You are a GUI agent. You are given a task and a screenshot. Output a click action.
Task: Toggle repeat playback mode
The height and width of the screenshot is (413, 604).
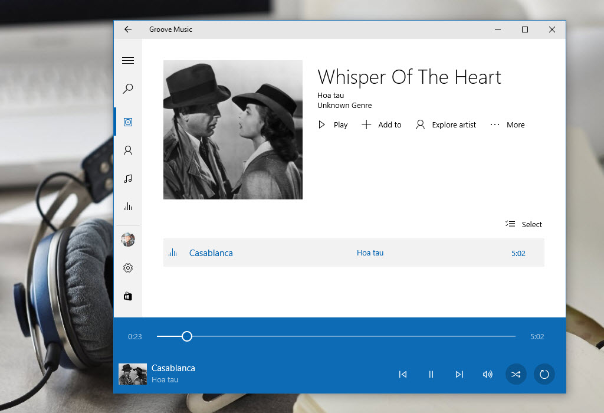(544, 374)
